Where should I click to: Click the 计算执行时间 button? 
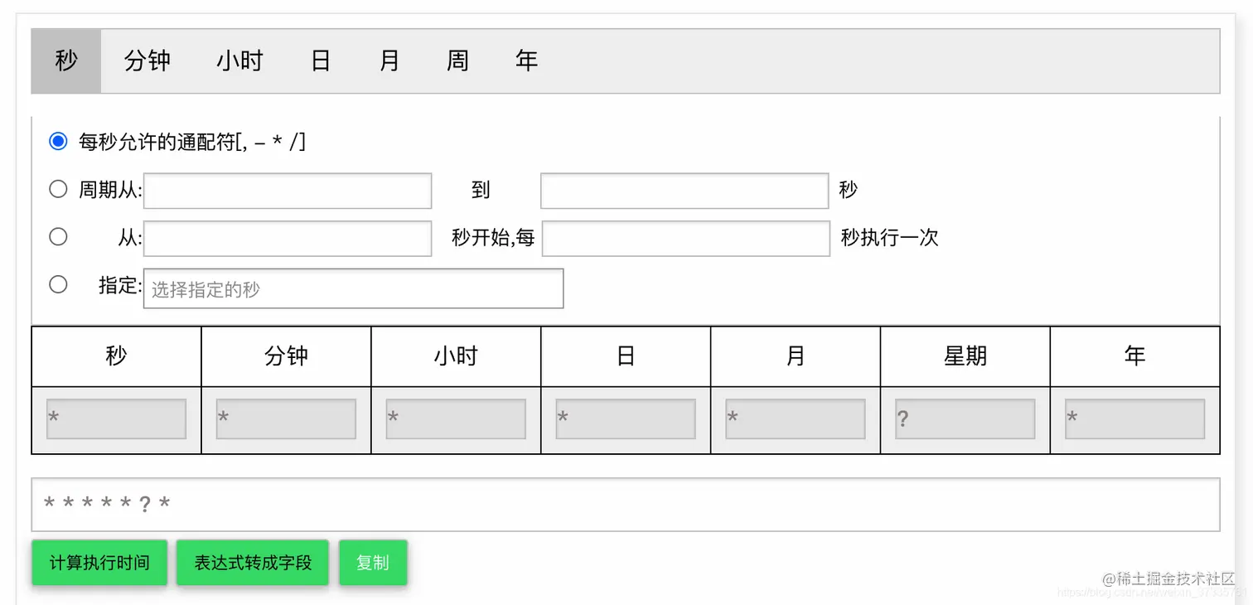pos(99,562)
